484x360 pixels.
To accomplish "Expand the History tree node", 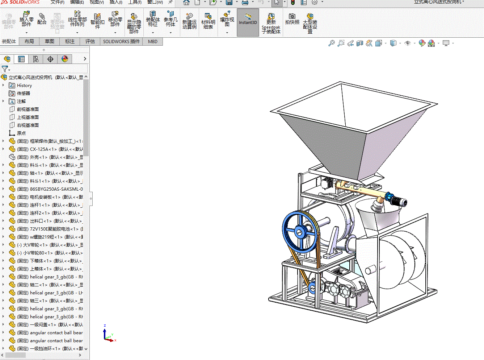I will click(x=4, y=86).
